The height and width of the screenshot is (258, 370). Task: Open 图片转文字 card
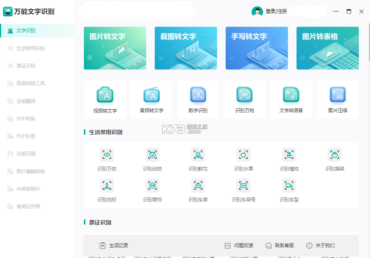coord(115,48)
